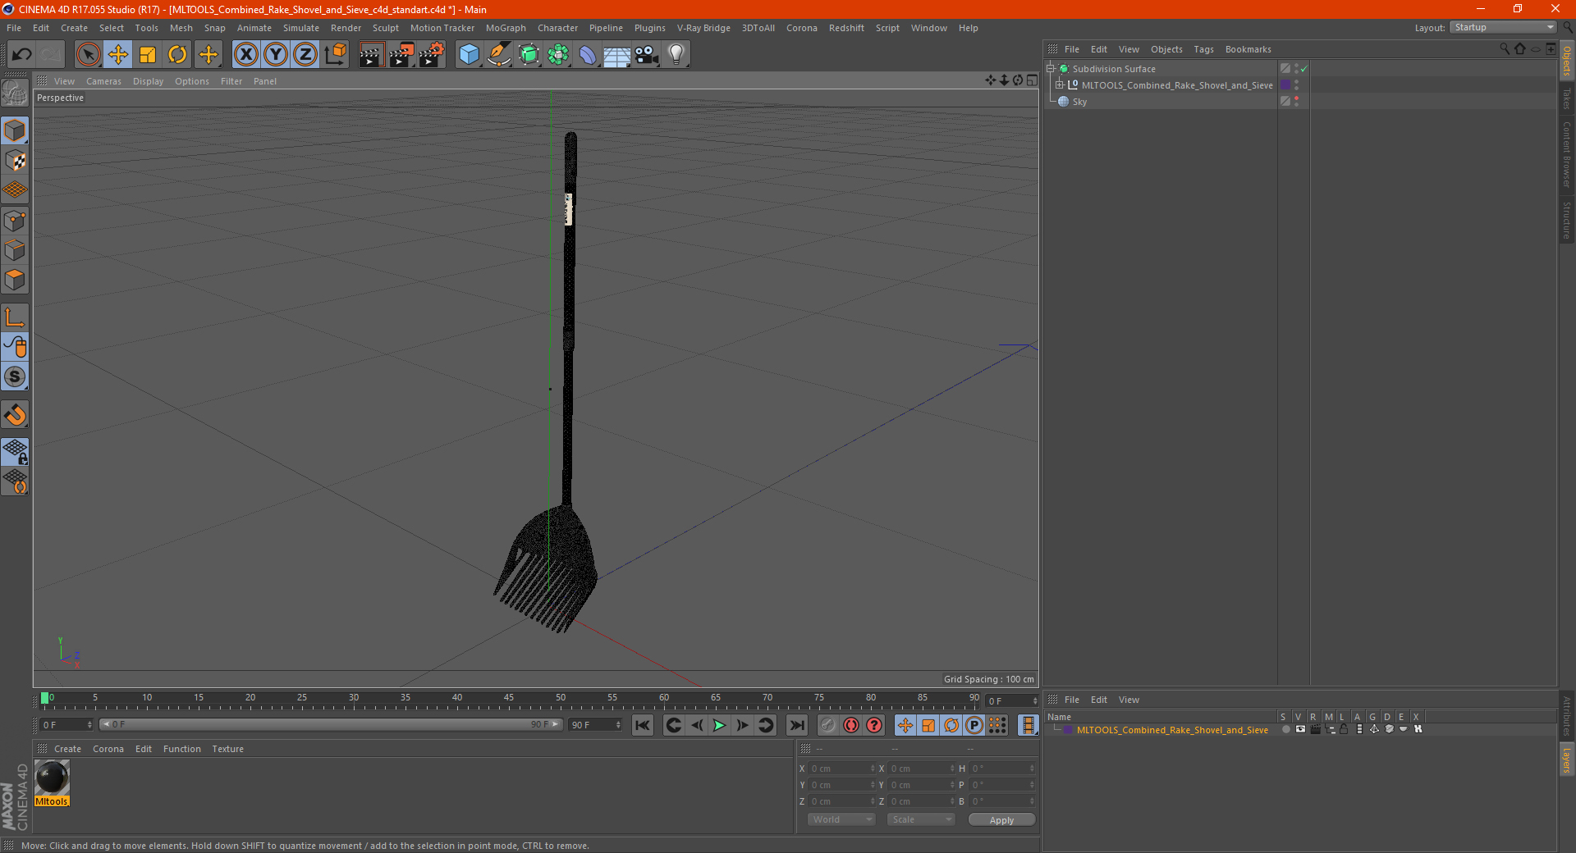Click Make Editable icon in left palette

pos(15,93)
